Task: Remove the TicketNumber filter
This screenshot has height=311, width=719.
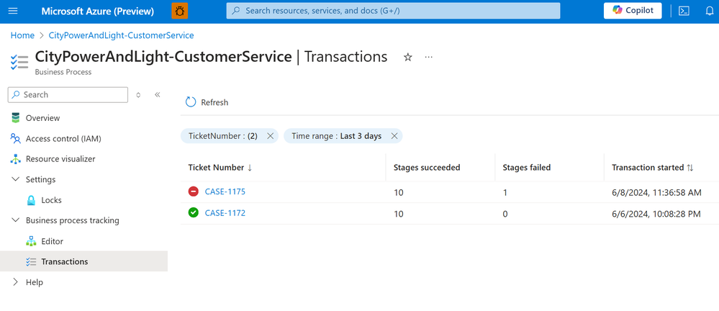Action: pyautogui.click(x=270, y=136)
